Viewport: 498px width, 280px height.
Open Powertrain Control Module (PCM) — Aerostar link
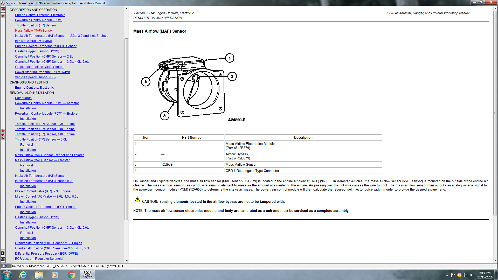(47, 103)
